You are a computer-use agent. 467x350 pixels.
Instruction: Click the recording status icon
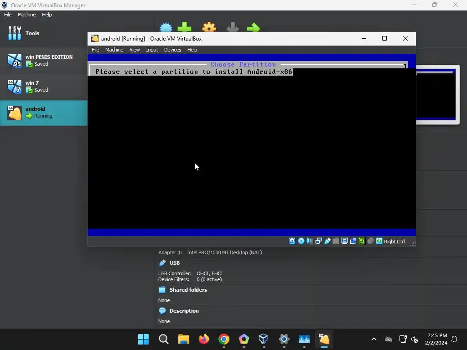coord(353,241)
